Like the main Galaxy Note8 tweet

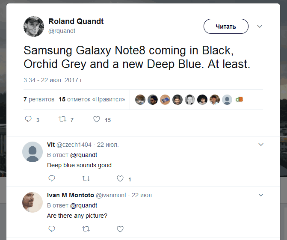[x=97, y=119]
